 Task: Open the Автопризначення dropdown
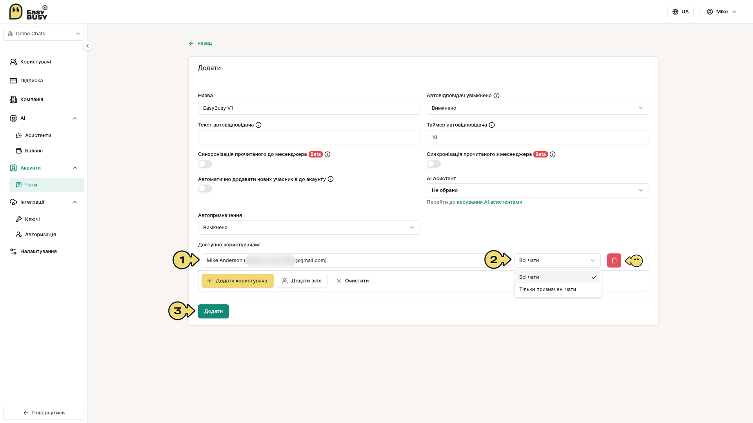pos(309,228)
